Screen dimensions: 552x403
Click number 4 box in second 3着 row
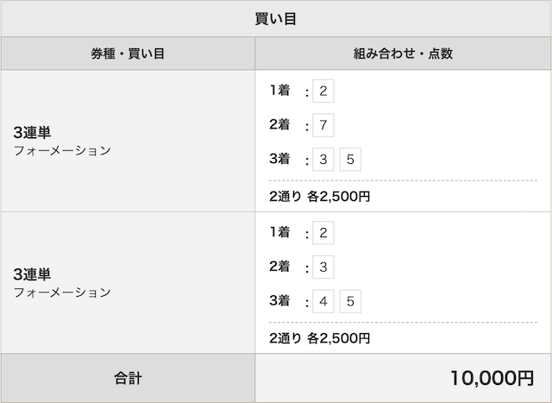click(323, 301)
